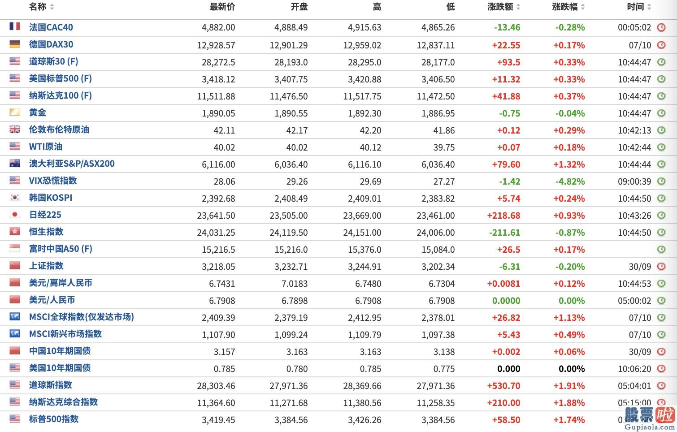Image resolution: width=677 pixels, height=432 pixels.
Task: Click the Australia flag icon beside 澳大利亚S&P/ASX200
Action: [15, 163]
